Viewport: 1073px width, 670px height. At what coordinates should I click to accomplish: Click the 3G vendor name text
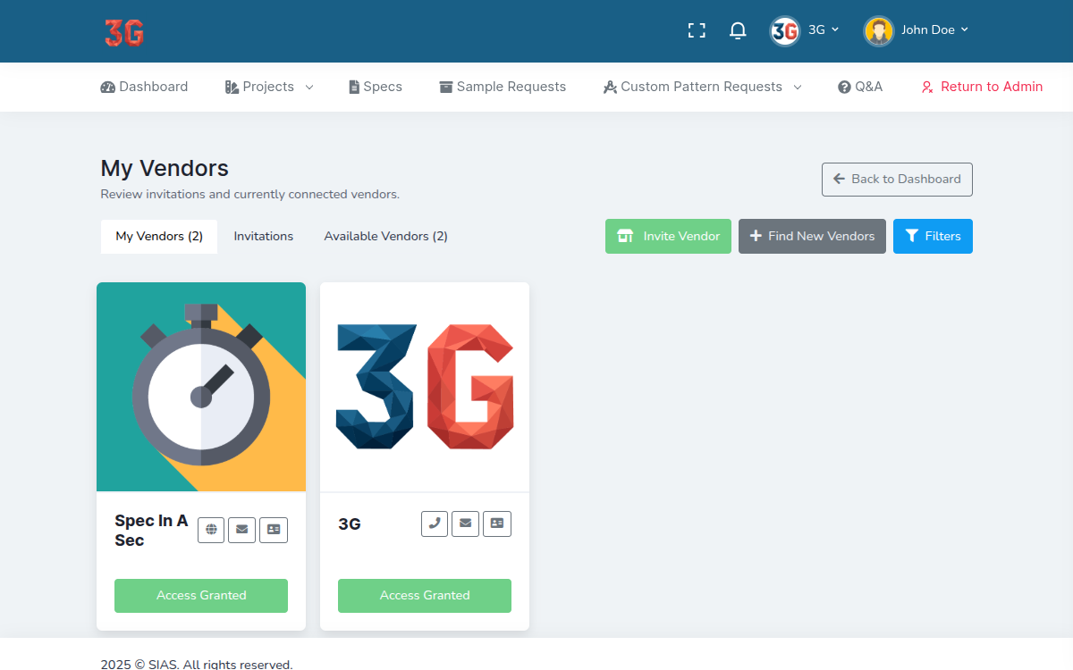[350, 524]
